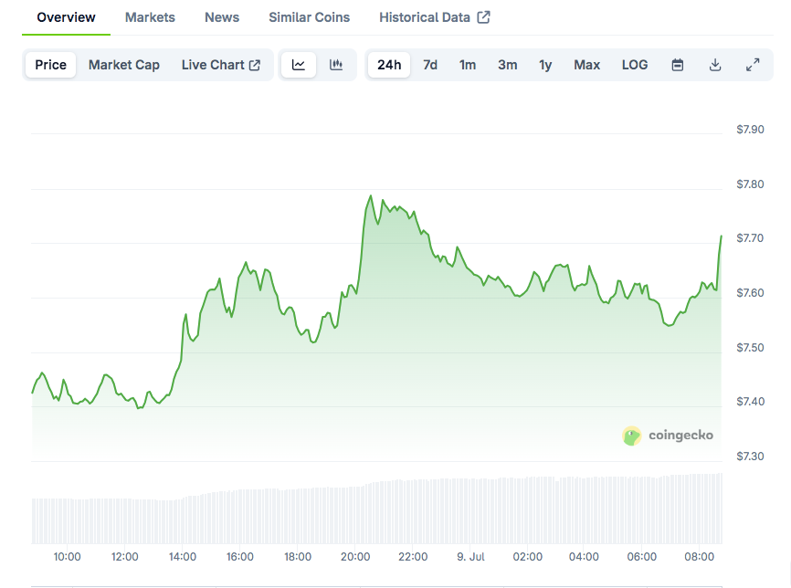This screenshot has height=588, width=791.
Task: Select the 7d time range
Action: coord(430,65)
